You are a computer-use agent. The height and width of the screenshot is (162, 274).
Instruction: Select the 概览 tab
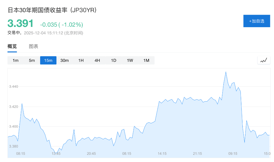12,46
